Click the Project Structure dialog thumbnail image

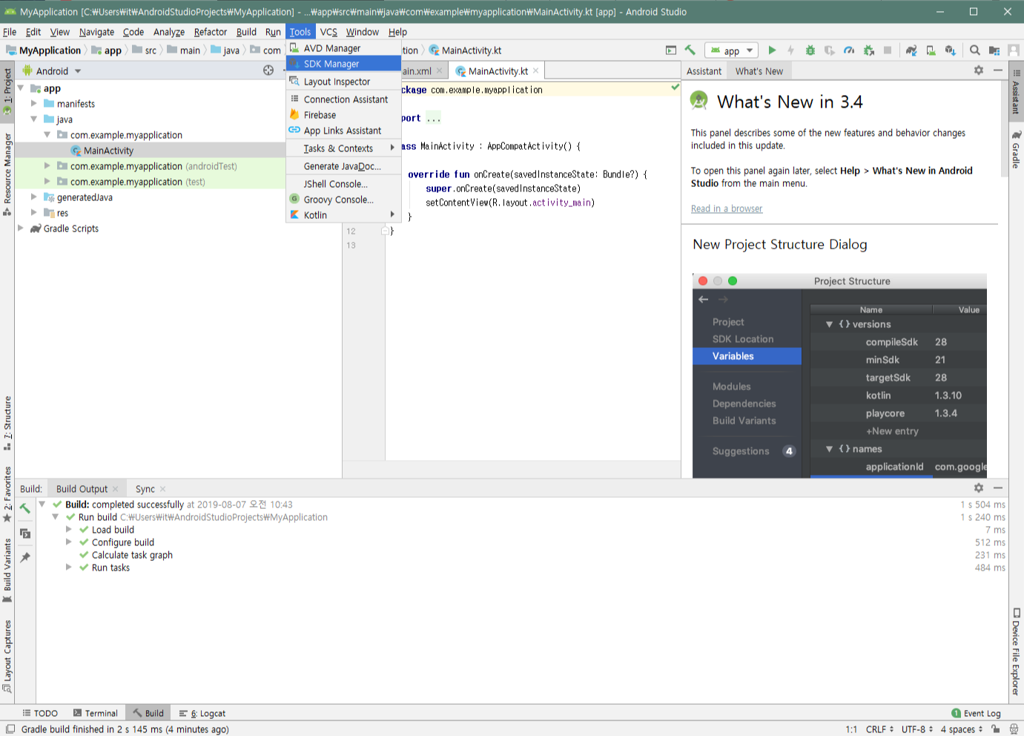click(839, 375)
